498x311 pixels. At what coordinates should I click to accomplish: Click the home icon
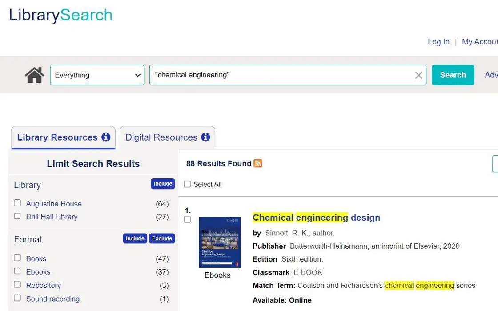(34, 75)
